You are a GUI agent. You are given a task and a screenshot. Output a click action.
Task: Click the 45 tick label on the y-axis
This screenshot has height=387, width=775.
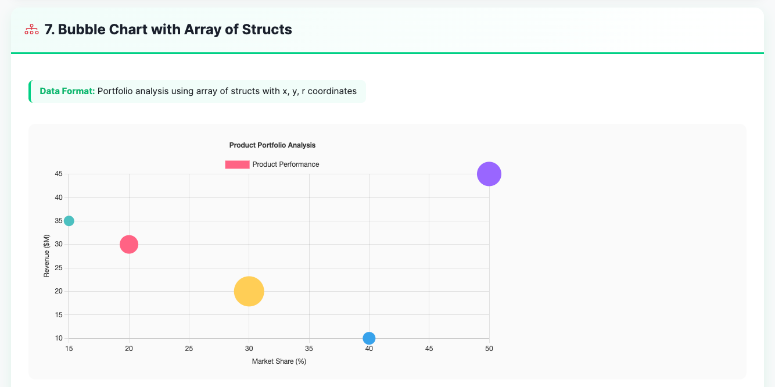59,174
